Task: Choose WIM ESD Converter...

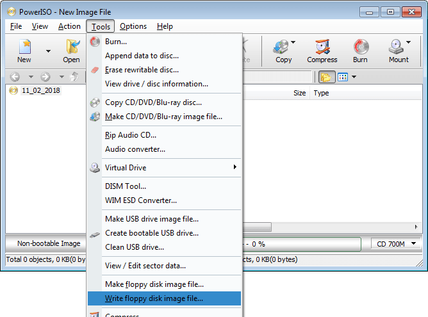Action: coord(164,200)
